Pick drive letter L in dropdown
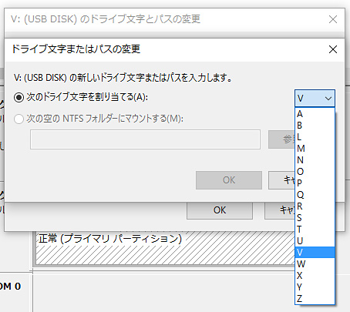The width and height of the screenshot is (350, 312). pyautogui.click(x=315, y=137)
